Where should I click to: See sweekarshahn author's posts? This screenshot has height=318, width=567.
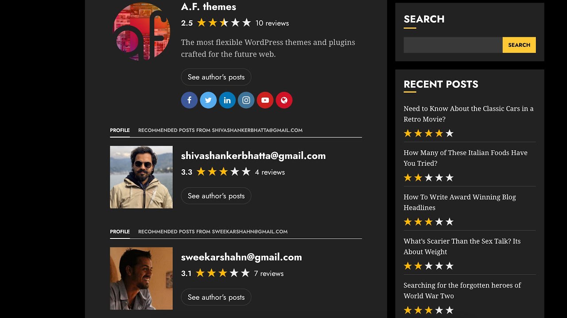(216, 297)
